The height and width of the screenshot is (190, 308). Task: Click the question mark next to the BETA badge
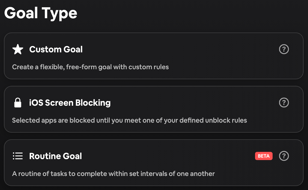[x=284, y=156]
